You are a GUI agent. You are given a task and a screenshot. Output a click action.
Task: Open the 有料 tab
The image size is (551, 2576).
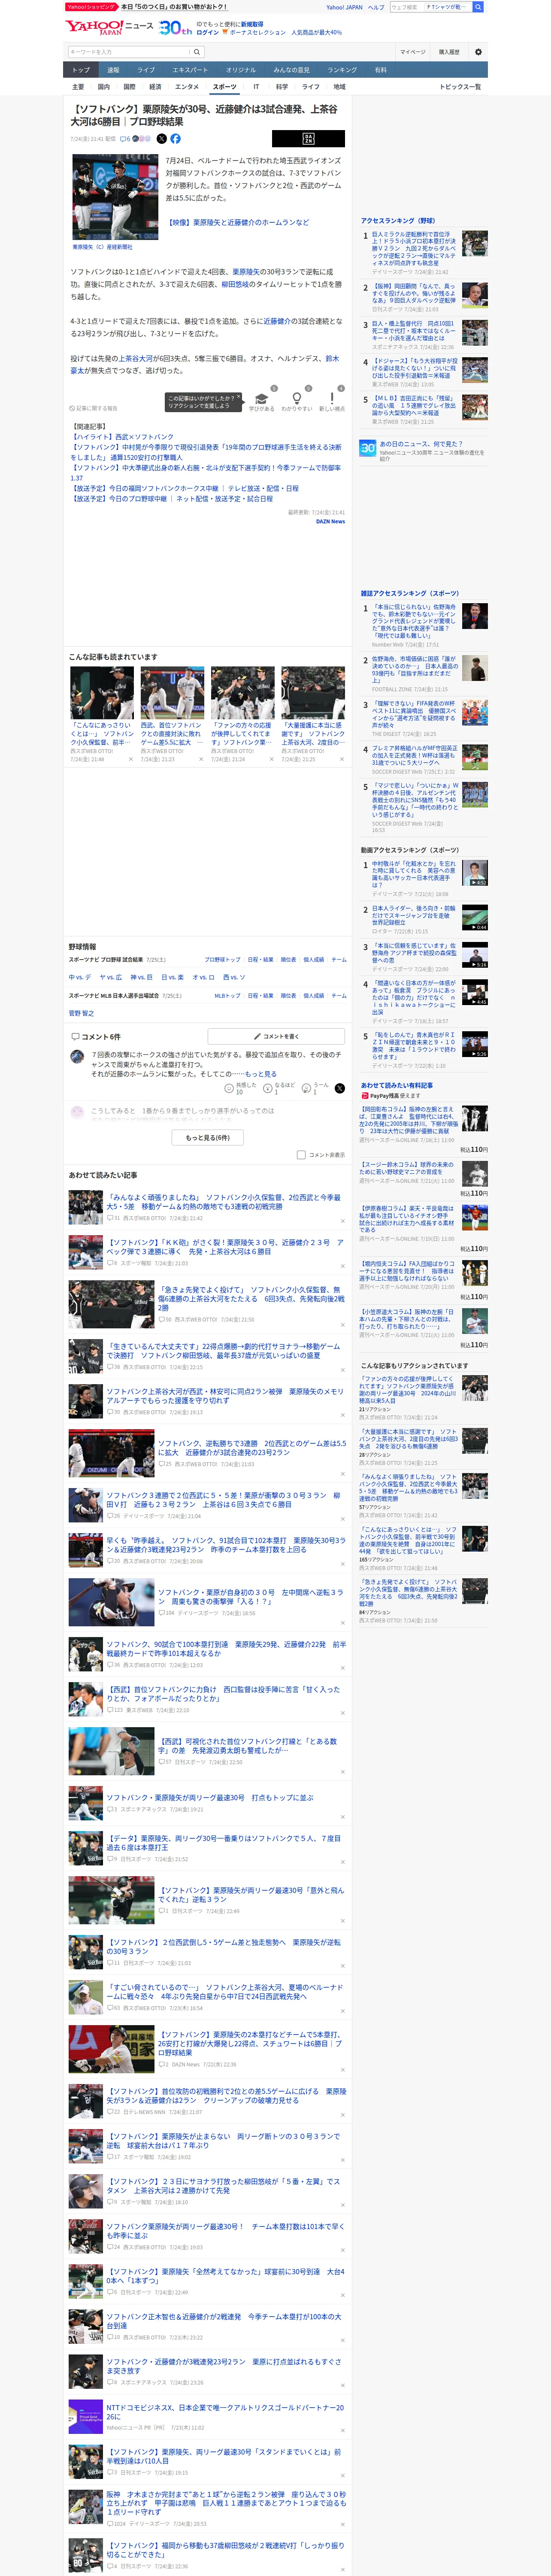click(x=381, y=70)
